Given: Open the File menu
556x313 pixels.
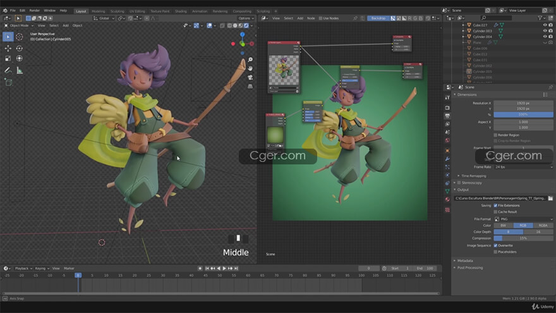Looking at the screenshot, I should tap(13, 11).
